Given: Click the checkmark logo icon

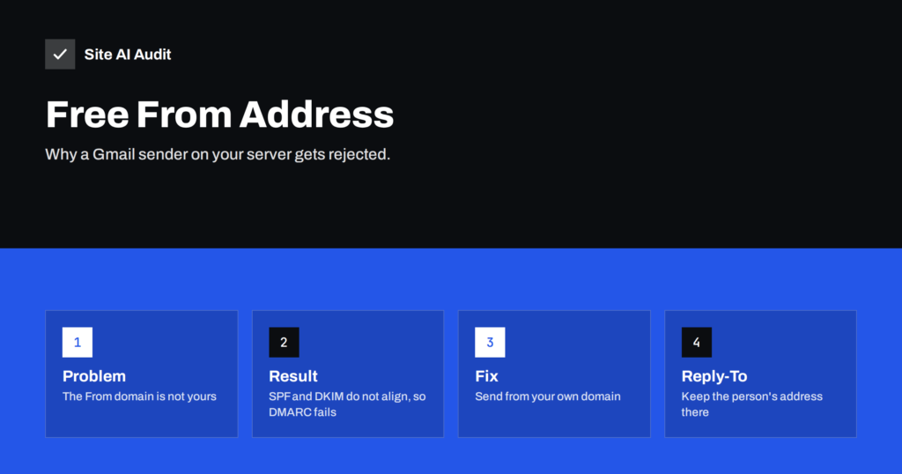Looking at the screenshot, I should [60, 54].
